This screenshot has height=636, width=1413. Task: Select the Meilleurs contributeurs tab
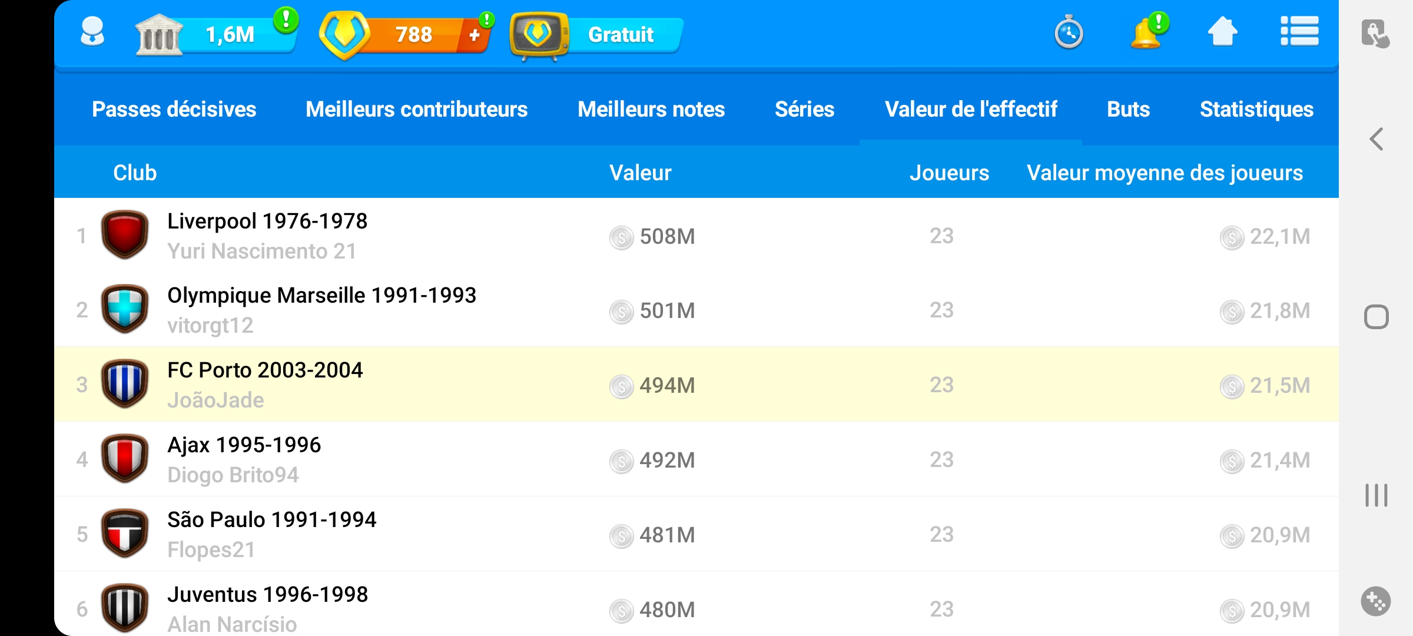tap(416, 110)
